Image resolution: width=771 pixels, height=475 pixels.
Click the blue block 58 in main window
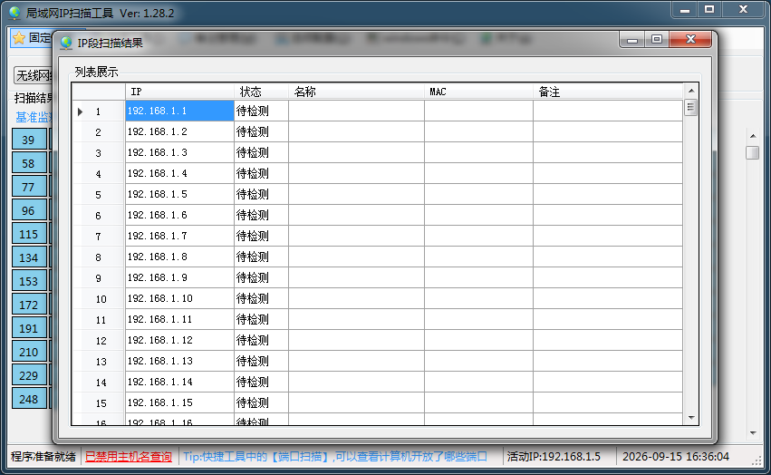coord(29,163)
